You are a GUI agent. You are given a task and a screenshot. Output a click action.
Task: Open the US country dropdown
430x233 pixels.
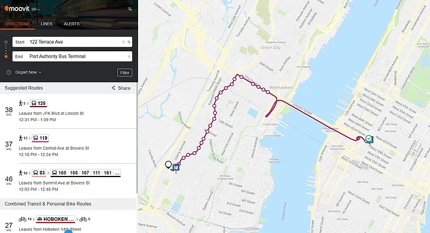click(36, 9)
